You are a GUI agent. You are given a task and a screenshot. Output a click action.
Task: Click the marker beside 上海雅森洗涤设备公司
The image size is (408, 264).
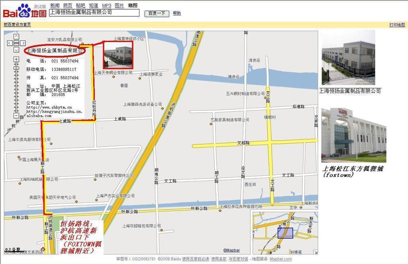[163, 108]
